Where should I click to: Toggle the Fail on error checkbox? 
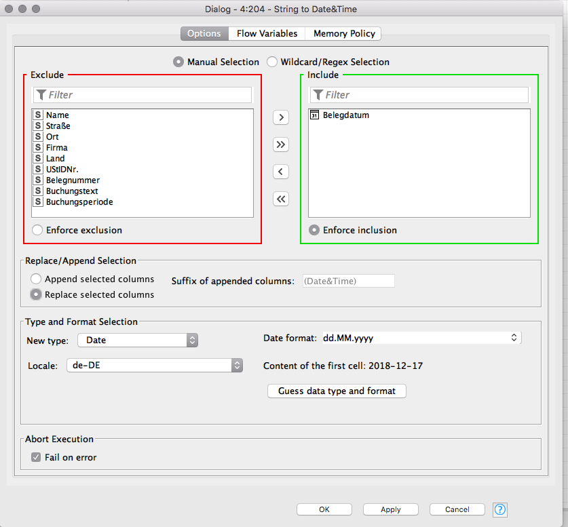click(37, 457)
